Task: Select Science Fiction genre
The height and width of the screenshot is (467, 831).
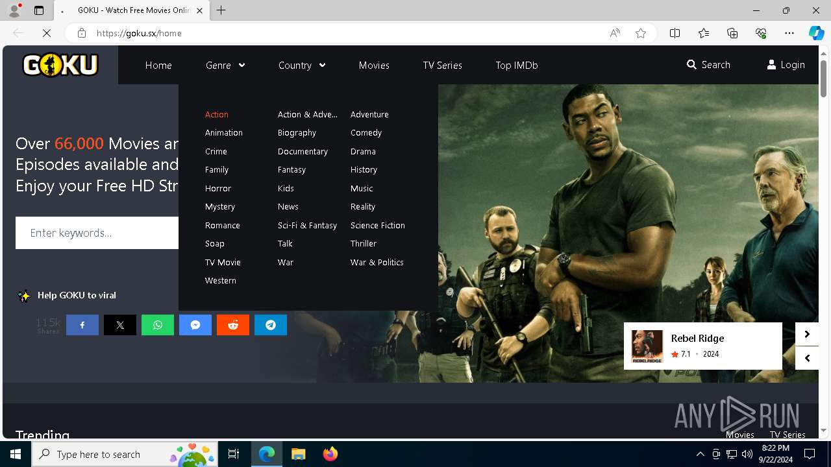Action: click(378, 225)
